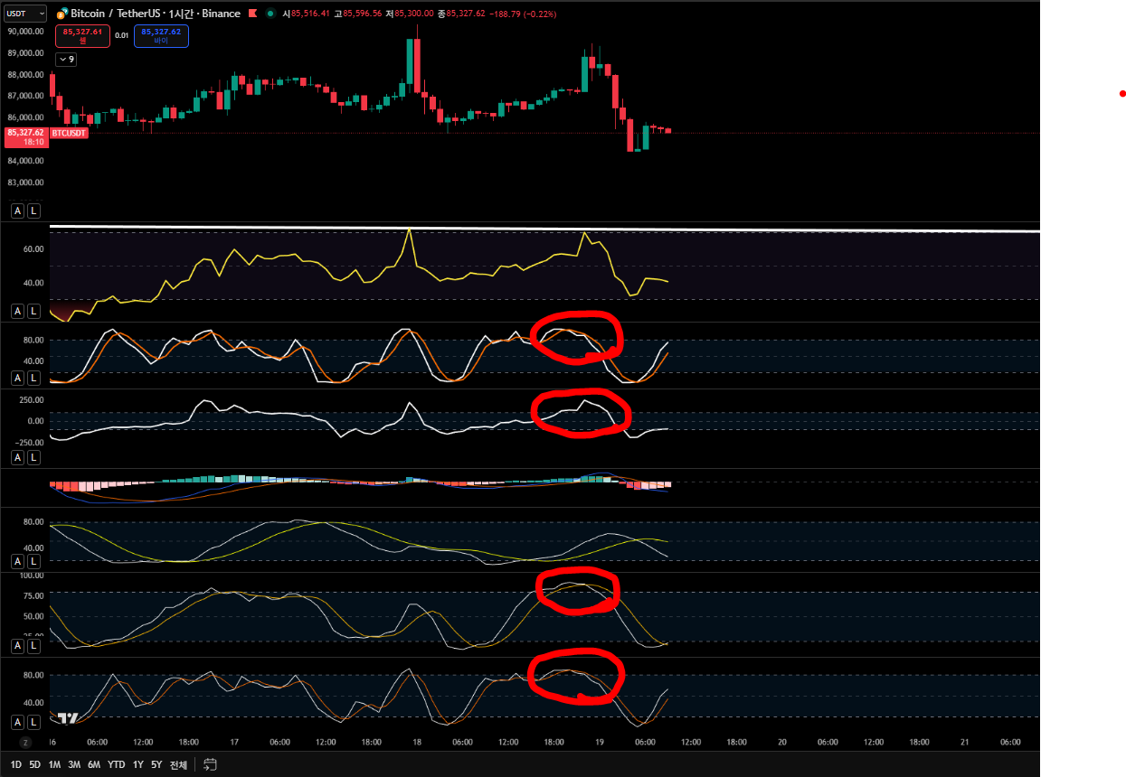The height and width of the screenshot is (777, 1126).
Task: Select the 5Y date range
Action: tap(156, 764)
